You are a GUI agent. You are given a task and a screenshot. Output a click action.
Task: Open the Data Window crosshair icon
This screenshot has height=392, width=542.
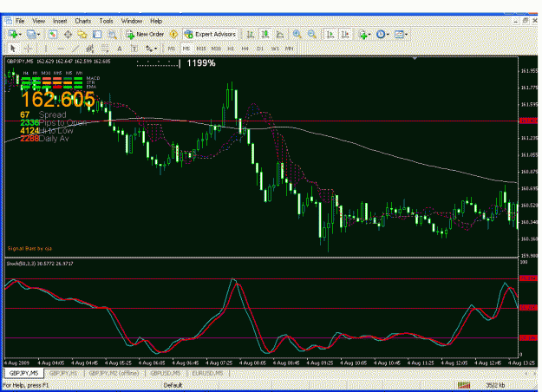(x=68, y=34)
